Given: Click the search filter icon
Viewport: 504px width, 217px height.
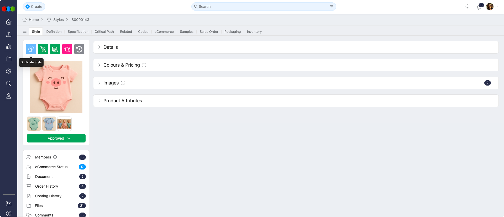Looking at the screenshot, I should (x=332, y=7).
